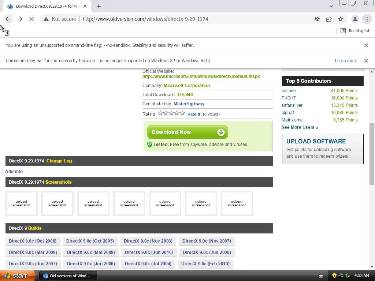The width and height of the screenshot is (375, 281).
Task: Open DirectX 9.0c (Nov 2008) build
Action: click(x=148, y=241)
